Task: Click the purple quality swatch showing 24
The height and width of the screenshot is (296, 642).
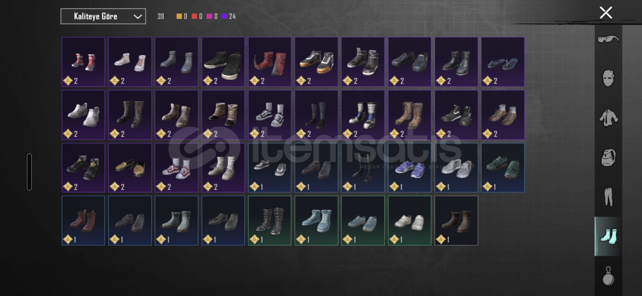Action: pos(224,16)
